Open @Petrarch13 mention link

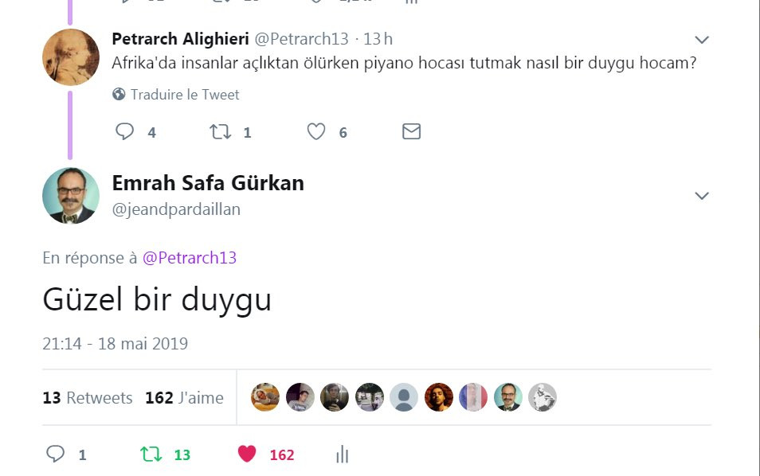(x=190, y=258)
